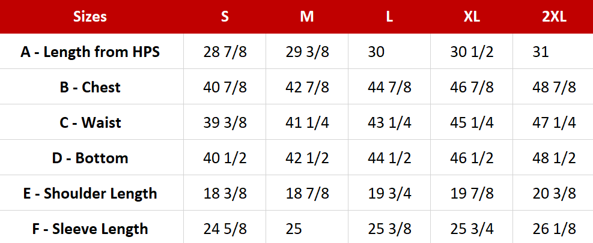Image resolution: width=593 pixels, height=243 pixels.
Task: Select the C - Waist row label
Action: pos(90,122)
